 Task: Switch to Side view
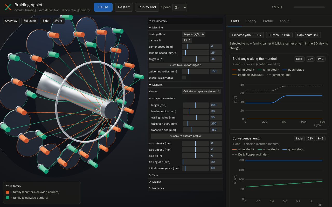[x=45, y=21]
